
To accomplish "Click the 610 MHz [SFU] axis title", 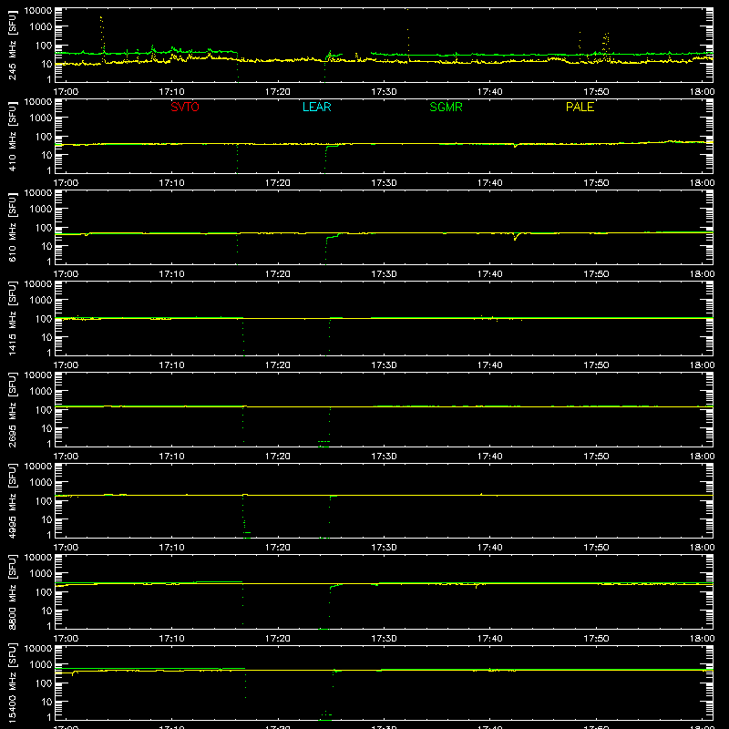I will pos(13,227).
